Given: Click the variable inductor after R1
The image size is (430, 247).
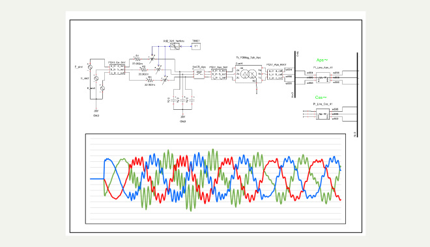Looking at the screenshot, I should click(x=152, y=58).
